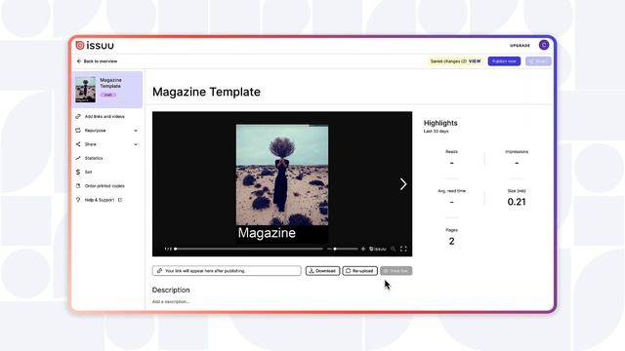This screenshot has height=351, width=625.
Task: Open Statistics in the sidebar
Action: (94, 158)
